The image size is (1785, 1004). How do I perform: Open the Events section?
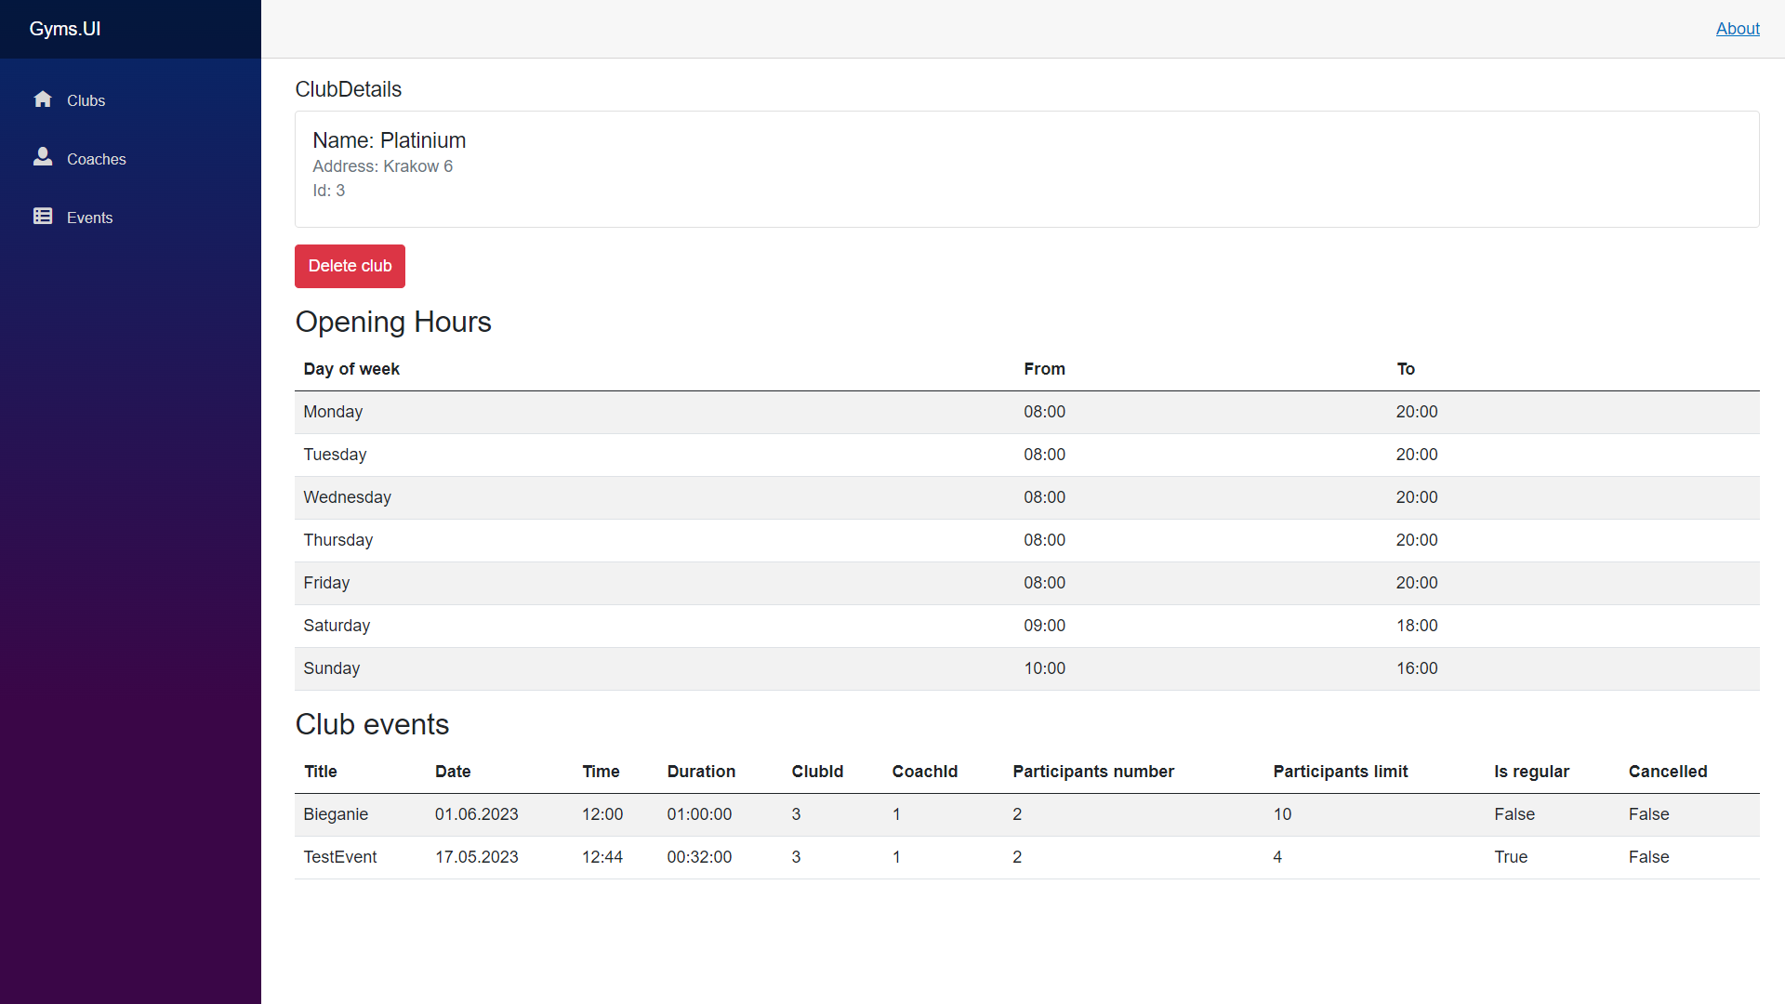pyautogui.click(x=89, y=218)
